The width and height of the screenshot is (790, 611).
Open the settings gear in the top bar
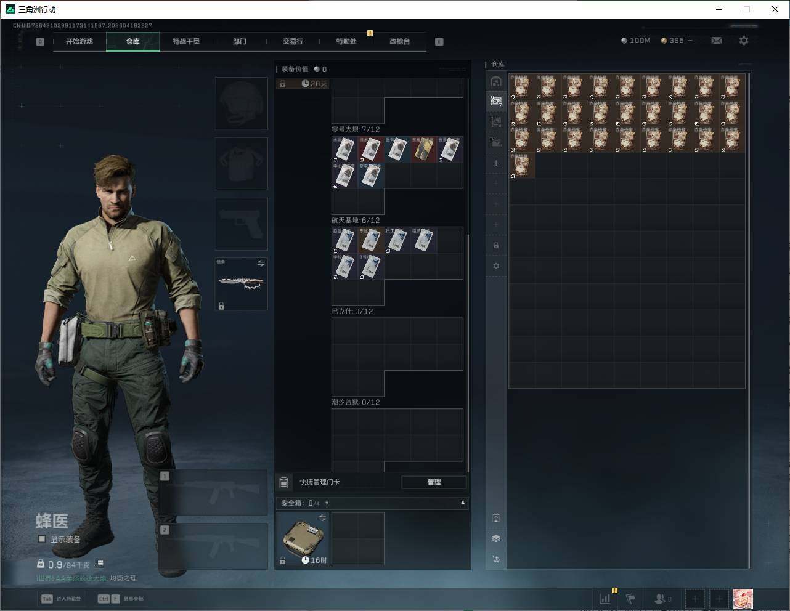(744, 41)
